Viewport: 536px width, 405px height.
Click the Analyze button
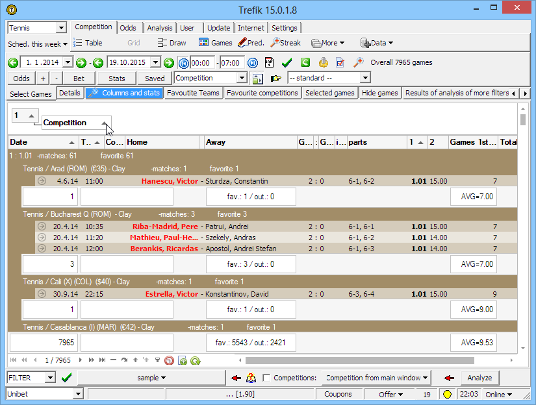pos(479,378)
